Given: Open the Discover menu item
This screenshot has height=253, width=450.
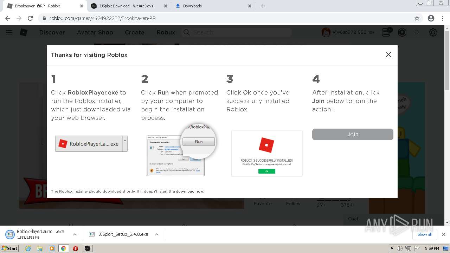Looking at the screenshot, I should click(x=52, y=32).
